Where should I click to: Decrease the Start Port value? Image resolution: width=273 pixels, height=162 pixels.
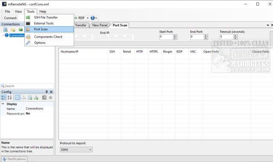coord(175,38)
